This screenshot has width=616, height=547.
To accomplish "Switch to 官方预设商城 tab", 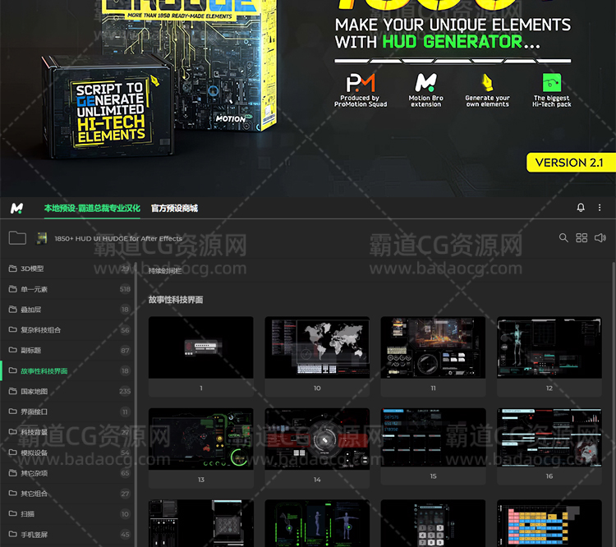I will 174,209.
